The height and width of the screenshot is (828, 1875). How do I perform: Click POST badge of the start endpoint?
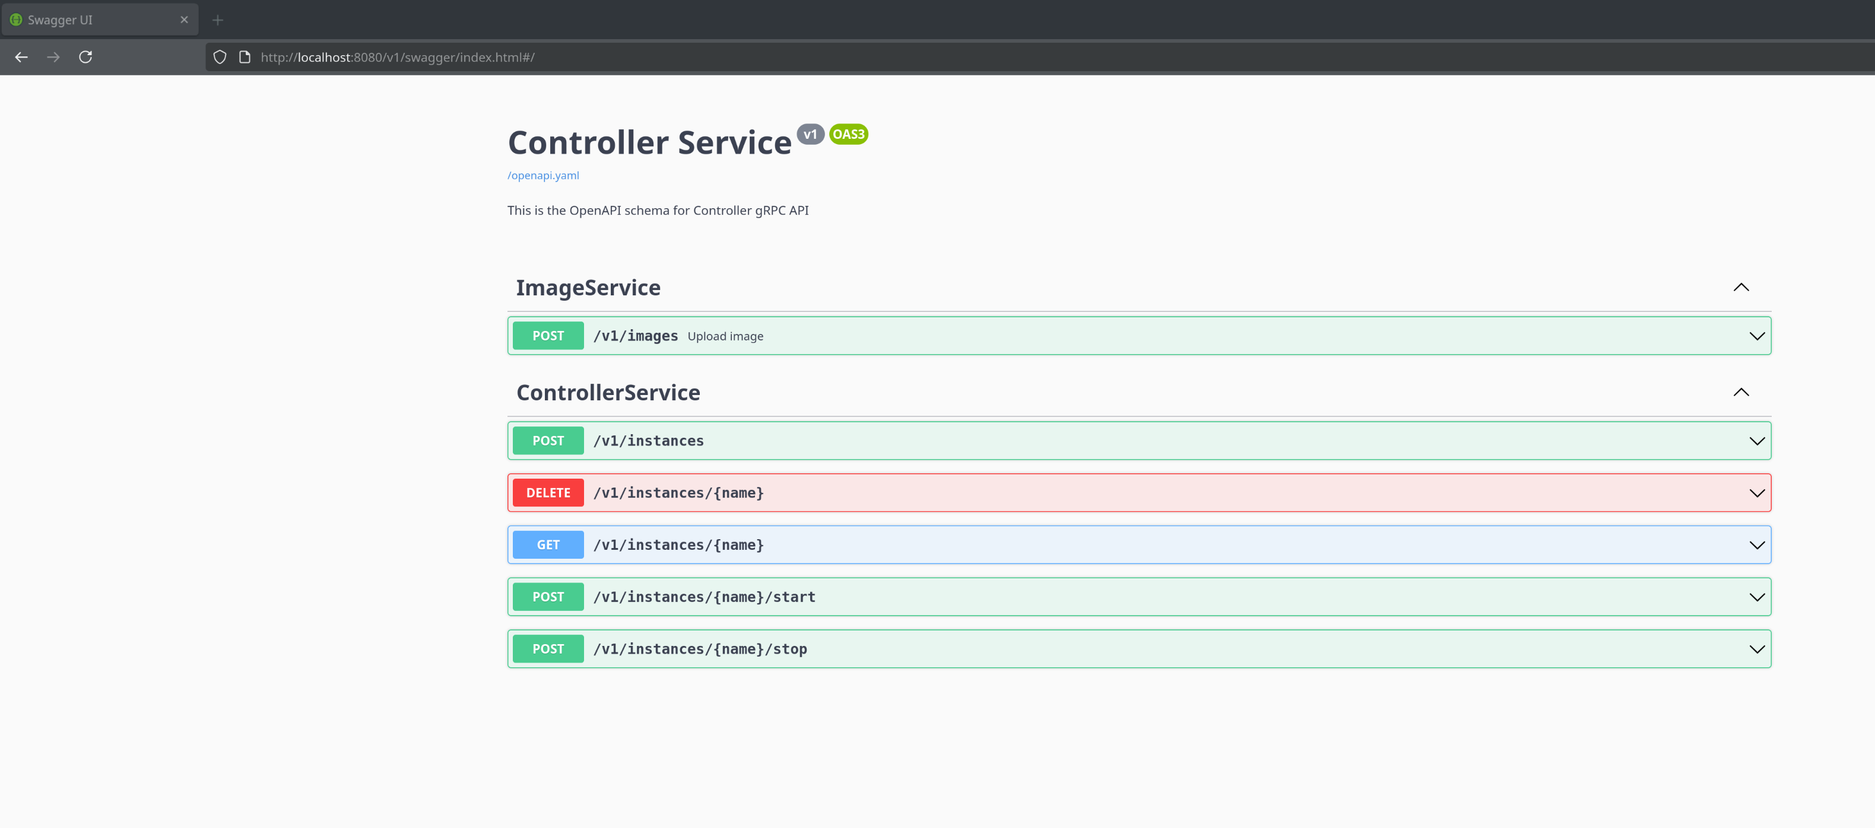coord(548,597)
